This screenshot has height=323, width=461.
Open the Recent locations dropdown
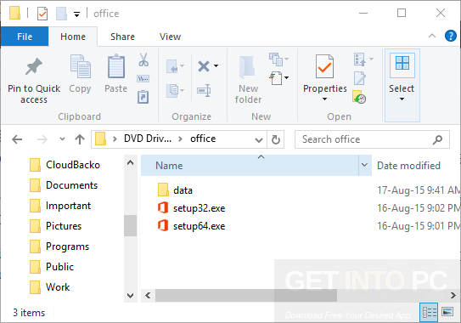[62, 139]
